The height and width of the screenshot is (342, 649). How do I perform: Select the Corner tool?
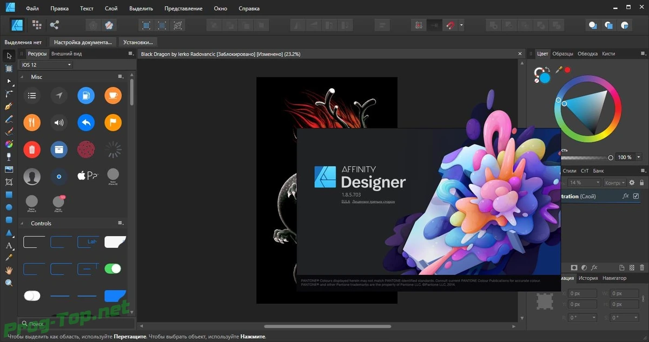(9, 94)
